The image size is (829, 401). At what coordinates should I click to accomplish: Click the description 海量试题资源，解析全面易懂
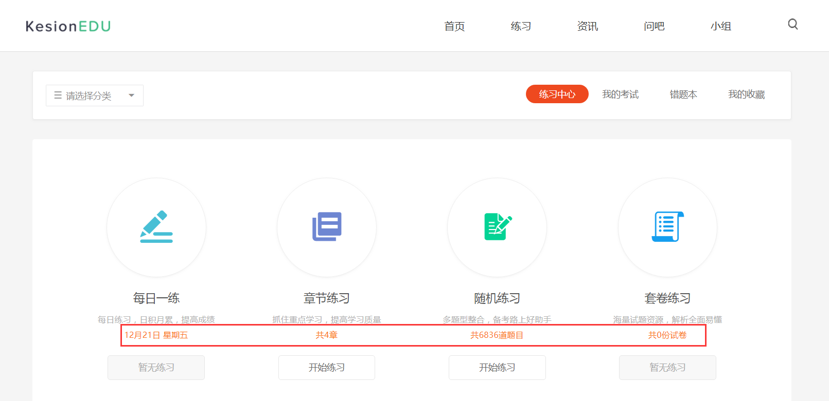tap(667, 319)
